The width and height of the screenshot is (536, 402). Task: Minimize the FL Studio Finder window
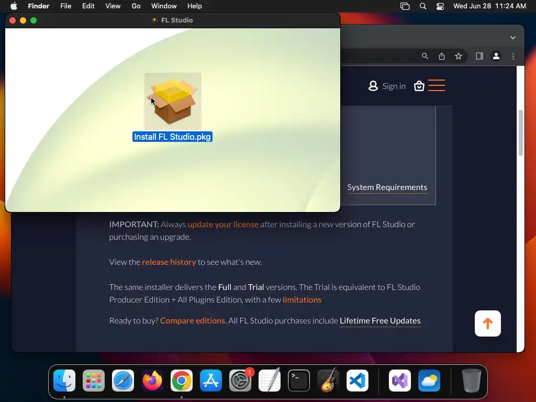[23, 20]
